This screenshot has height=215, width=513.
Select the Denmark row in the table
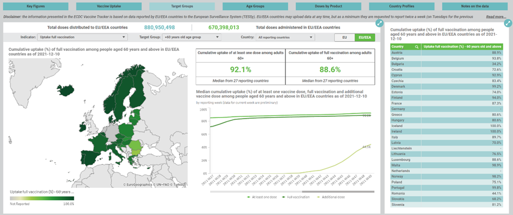click(447, 87)
